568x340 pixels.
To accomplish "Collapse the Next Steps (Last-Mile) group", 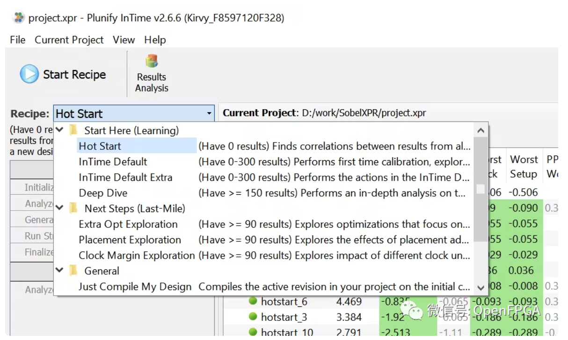I will click(x=60, y=208).
